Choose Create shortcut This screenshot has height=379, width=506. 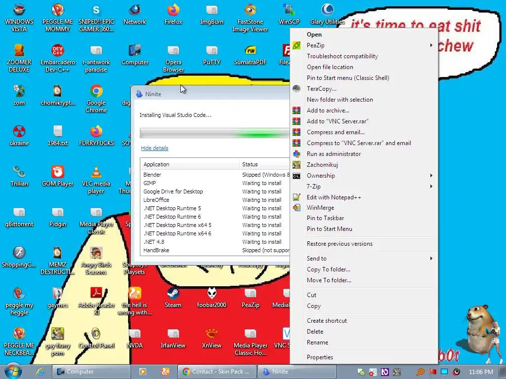(364, 320)
